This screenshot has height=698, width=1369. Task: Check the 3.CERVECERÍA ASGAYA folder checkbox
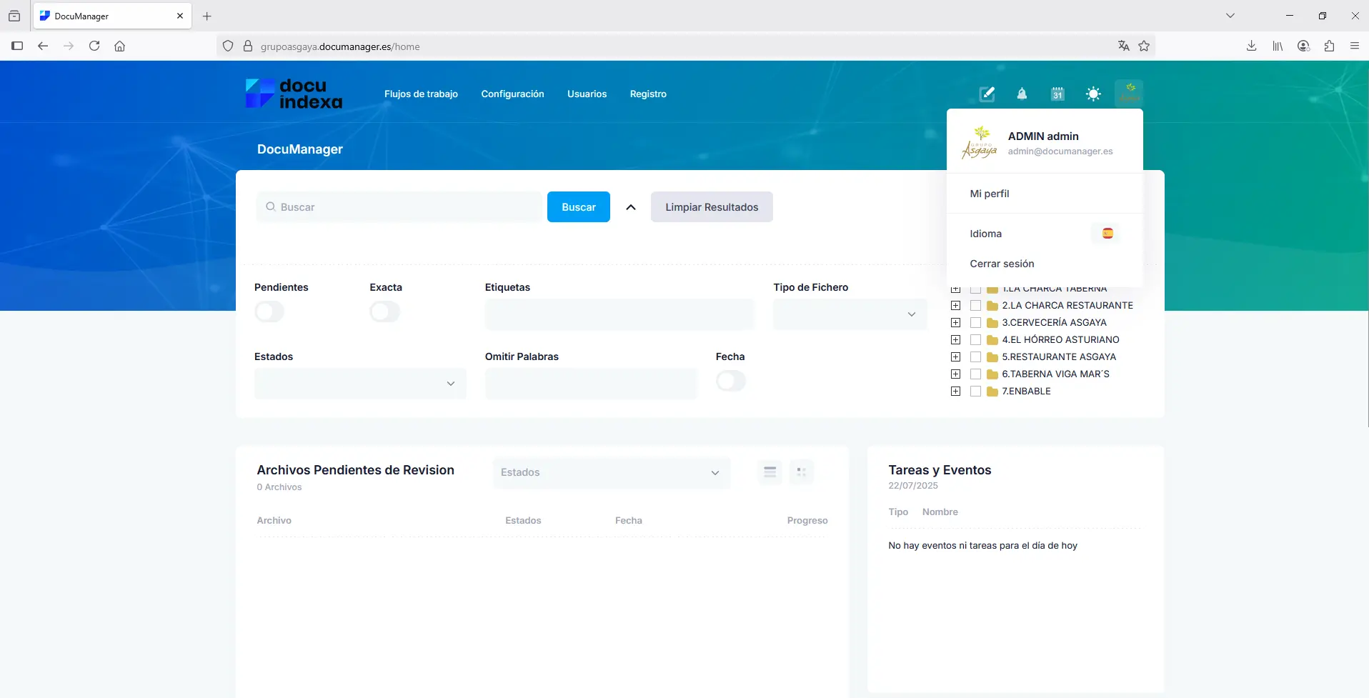pos(975,323)
